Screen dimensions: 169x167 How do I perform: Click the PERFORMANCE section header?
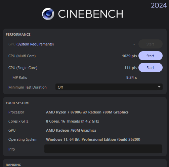18,35
